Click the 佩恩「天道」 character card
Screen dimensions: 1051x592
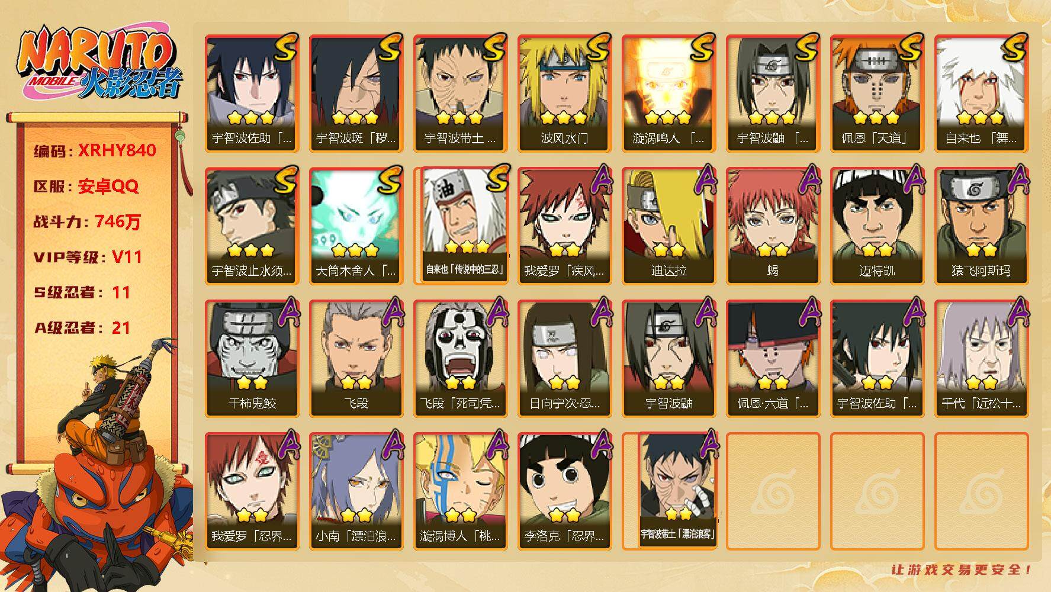point(877,94)
